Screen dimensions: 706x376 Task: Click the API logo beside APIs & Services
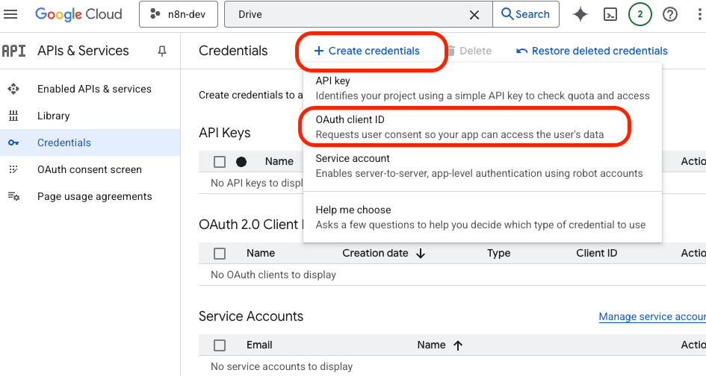[x=14, y=51]
